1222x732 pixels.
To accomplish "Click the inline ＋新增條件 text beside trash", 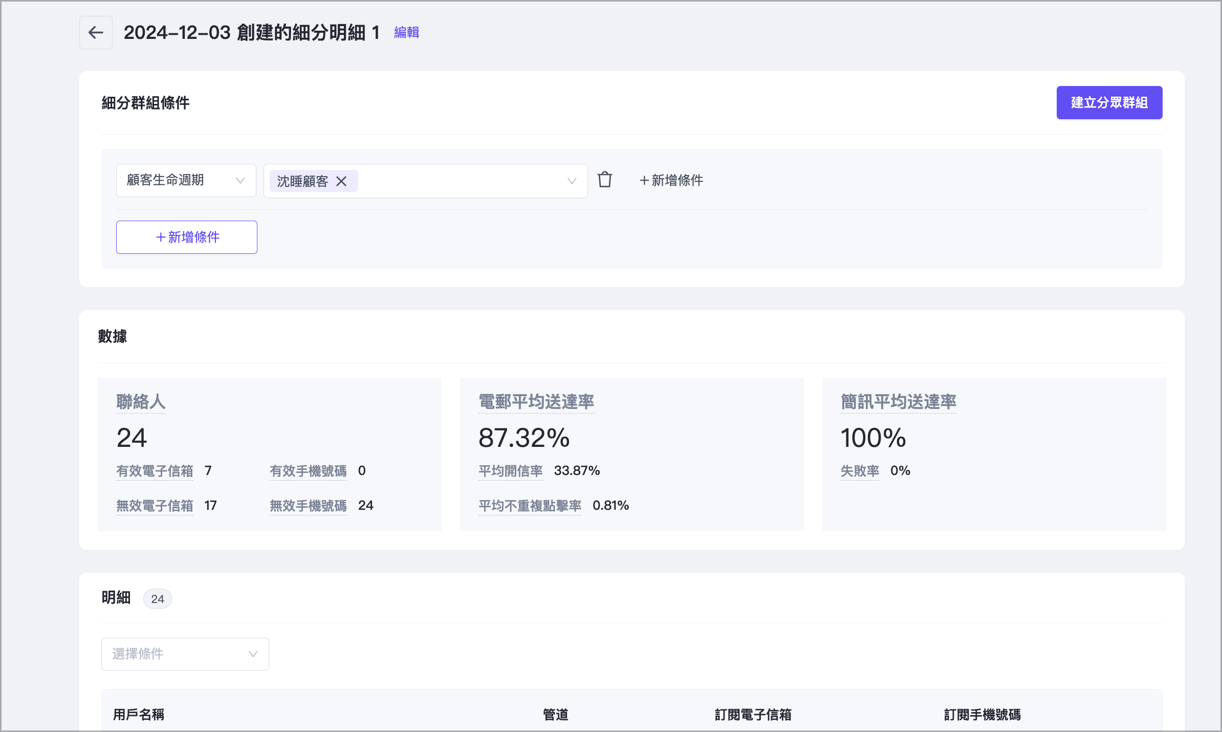I will (x=671, y=181).
